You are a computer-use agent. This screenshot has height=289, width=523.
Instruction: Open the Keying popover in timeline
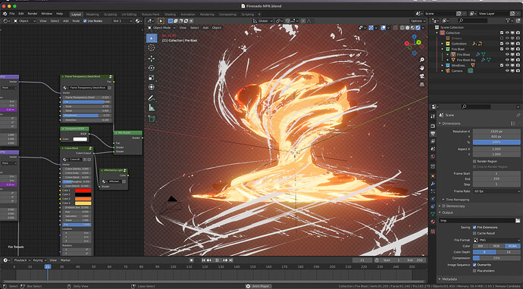pos(39,260)
